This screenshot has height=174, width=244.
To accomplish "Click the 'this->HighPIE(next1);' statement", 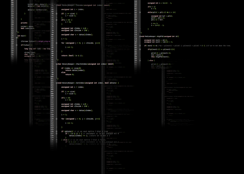I will (160, 57).
